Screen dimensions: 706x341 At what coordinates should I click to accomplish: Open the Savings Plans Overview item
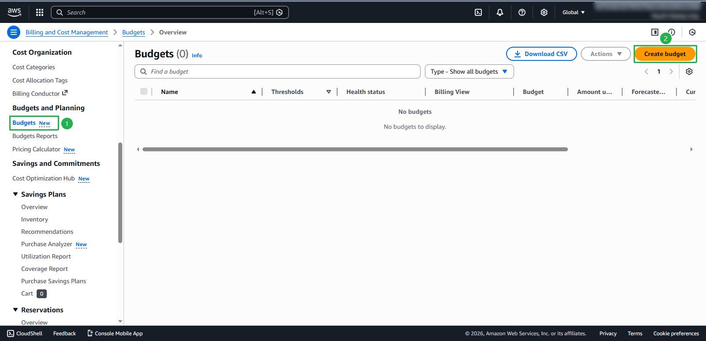coord(34,207)
